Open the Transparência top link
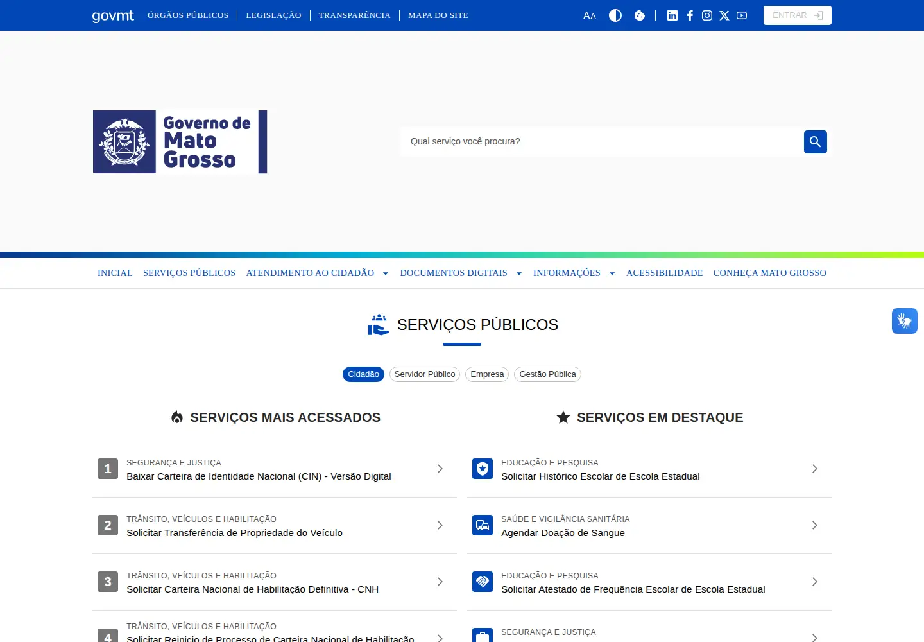Screen dimensions: 924x642 (354, 15)
